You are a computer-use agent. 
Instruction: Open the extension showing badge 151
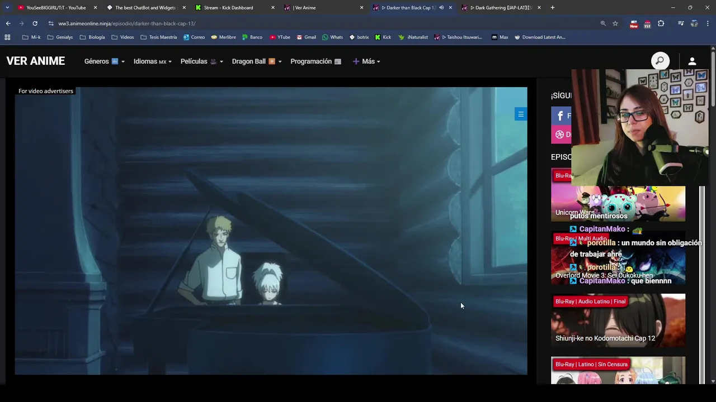click(647, 23)
